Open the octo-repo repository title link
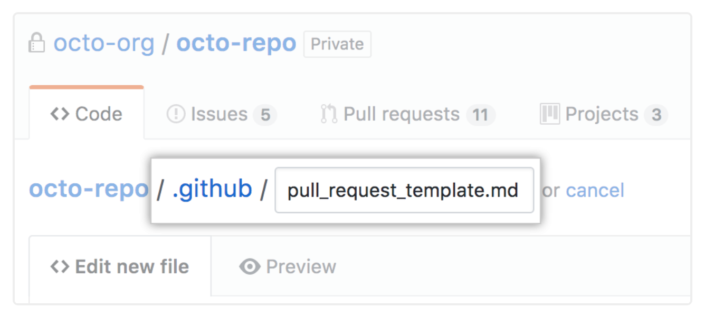 (236, 43)
